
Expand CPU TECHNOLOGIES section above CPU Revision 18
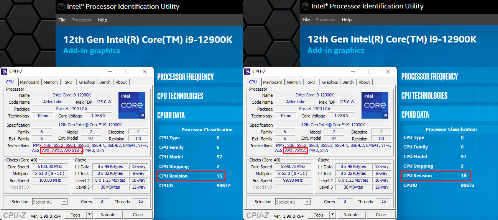point(424,96)
